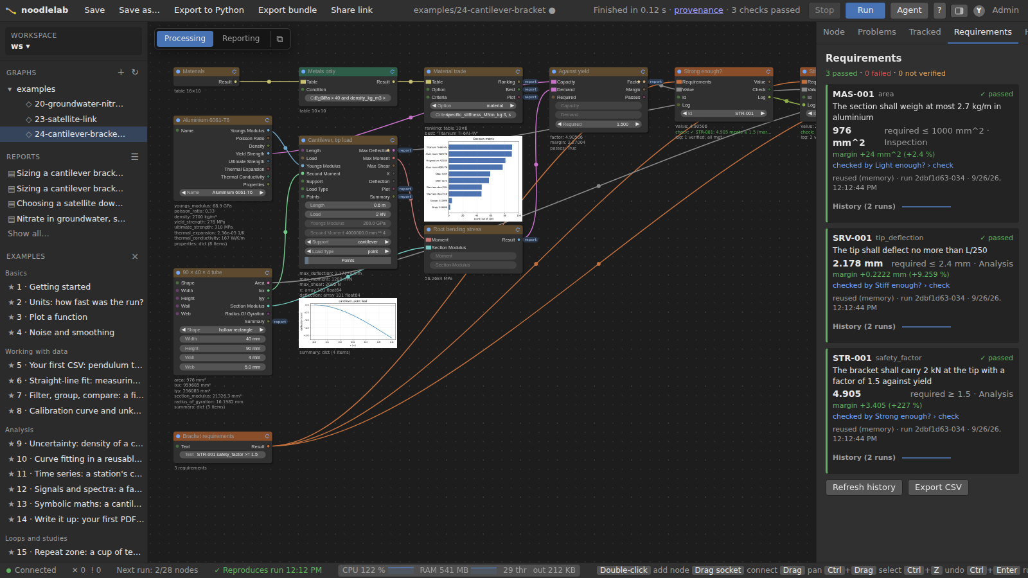Click report badge beside tube Summary output

(x=280, y=322)
